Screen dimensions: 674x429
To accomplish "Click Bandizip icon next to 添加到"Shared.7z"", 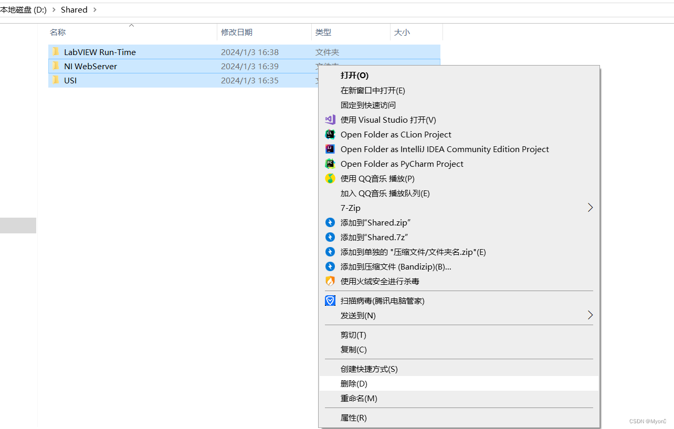I will point(330,237).
